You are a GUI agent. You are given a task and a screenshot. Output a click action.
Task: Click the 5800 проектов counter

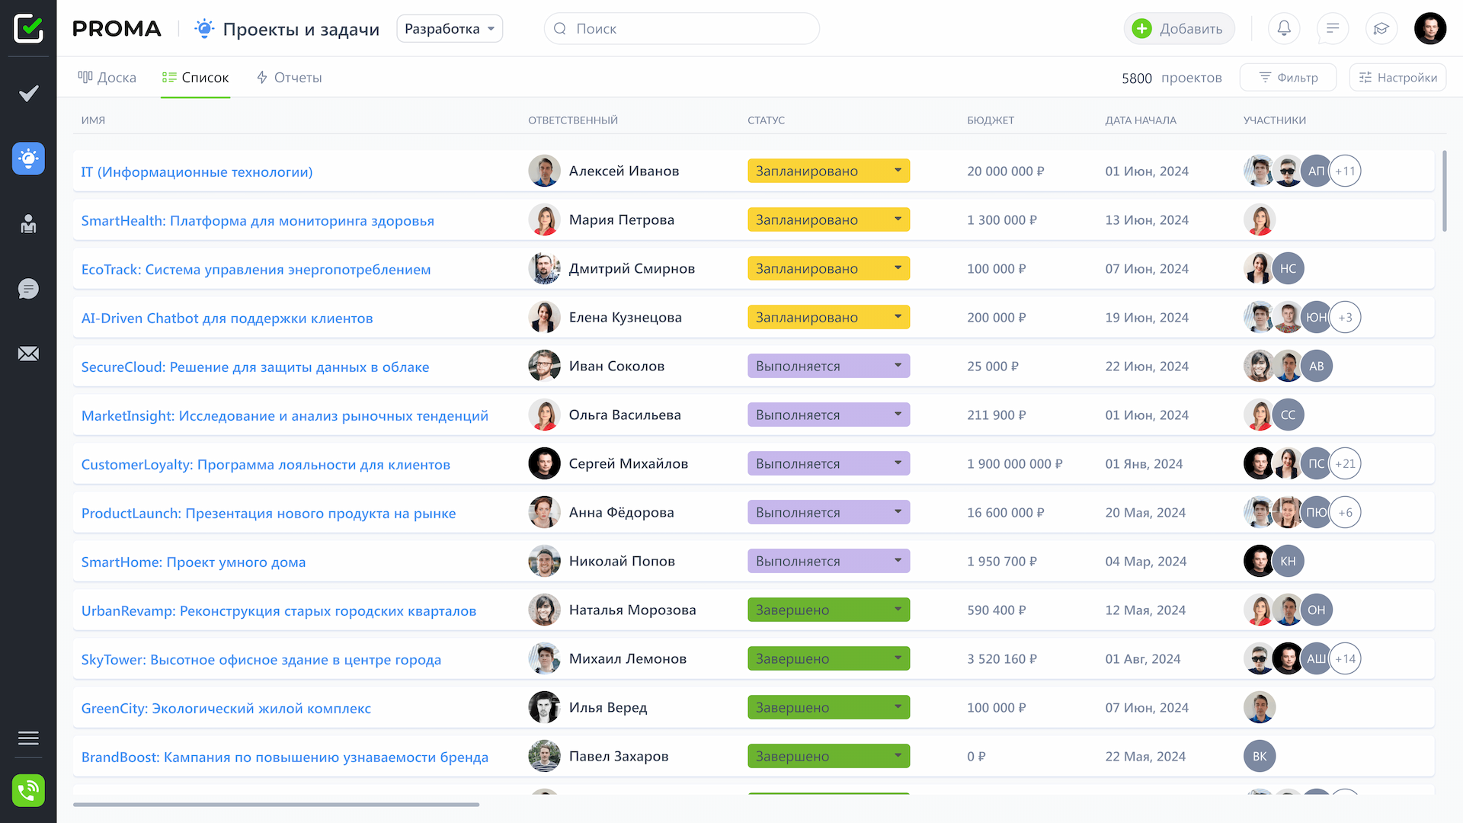point(1171,78)
